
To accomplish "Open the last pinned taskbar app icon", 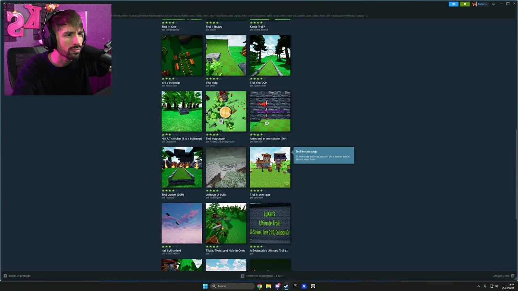I will tap(313, 286).
